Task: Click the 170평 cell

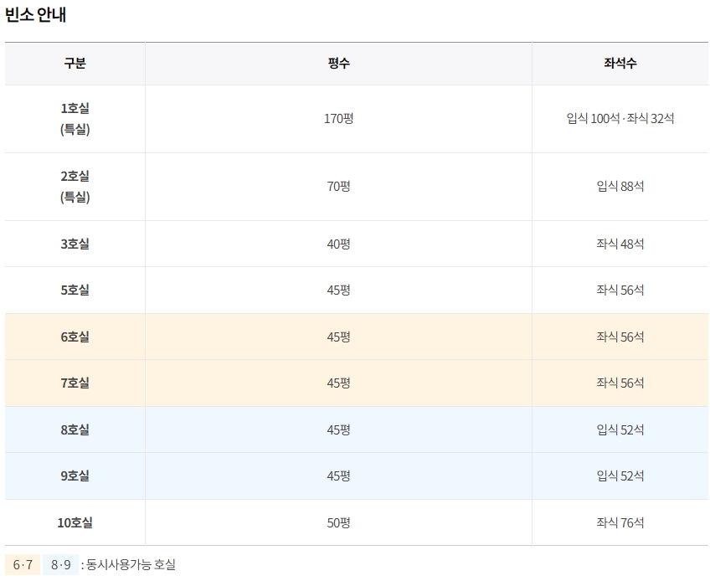Action: click(338, 119)
